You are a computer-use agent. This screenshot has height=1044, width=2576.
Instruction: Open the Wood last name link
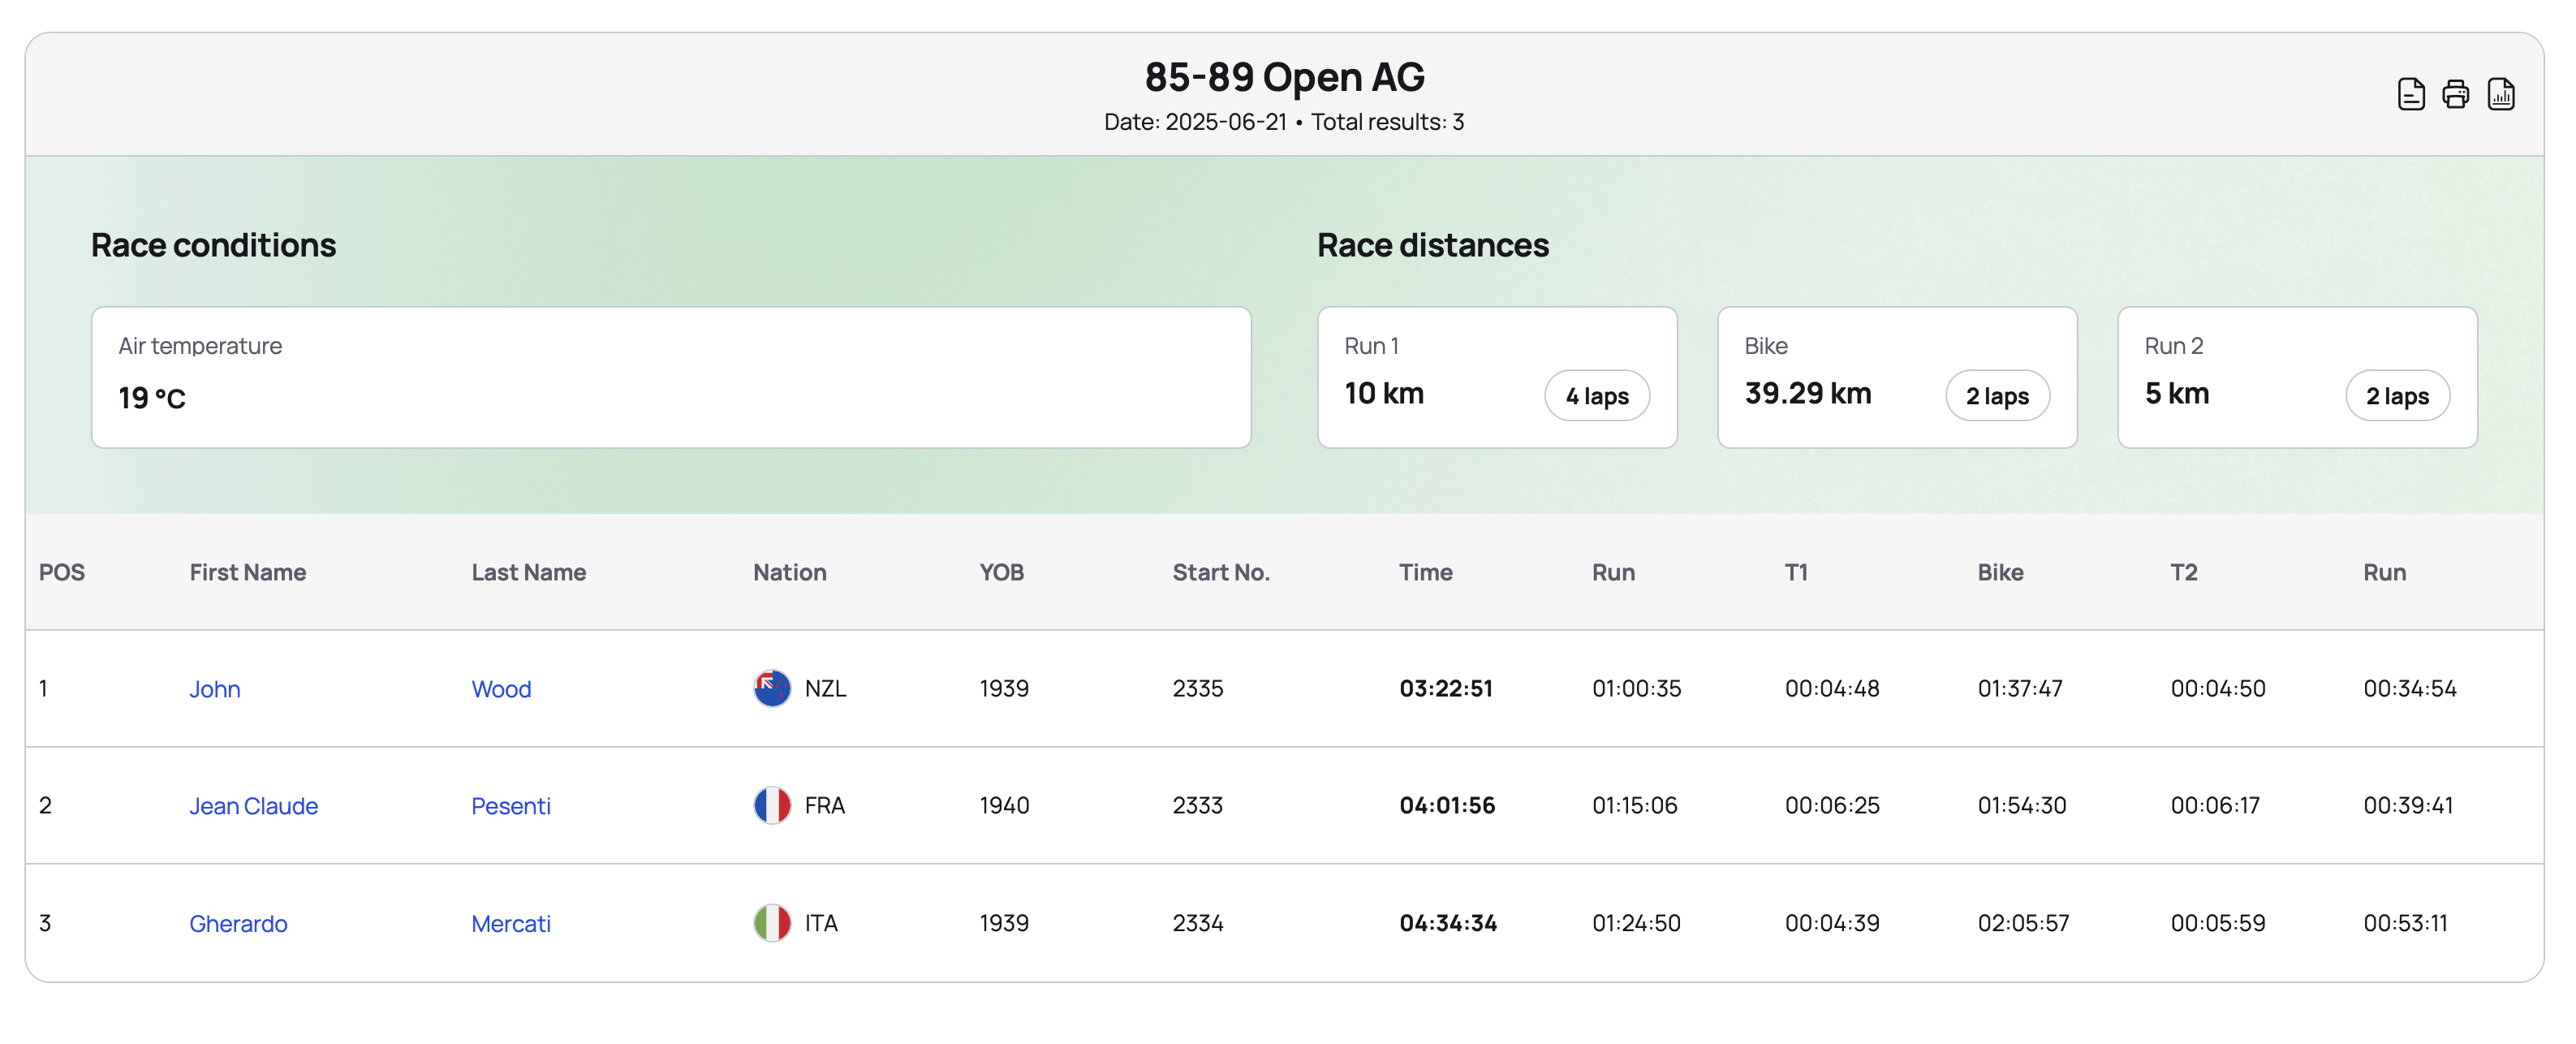click(x=501, y=689)
